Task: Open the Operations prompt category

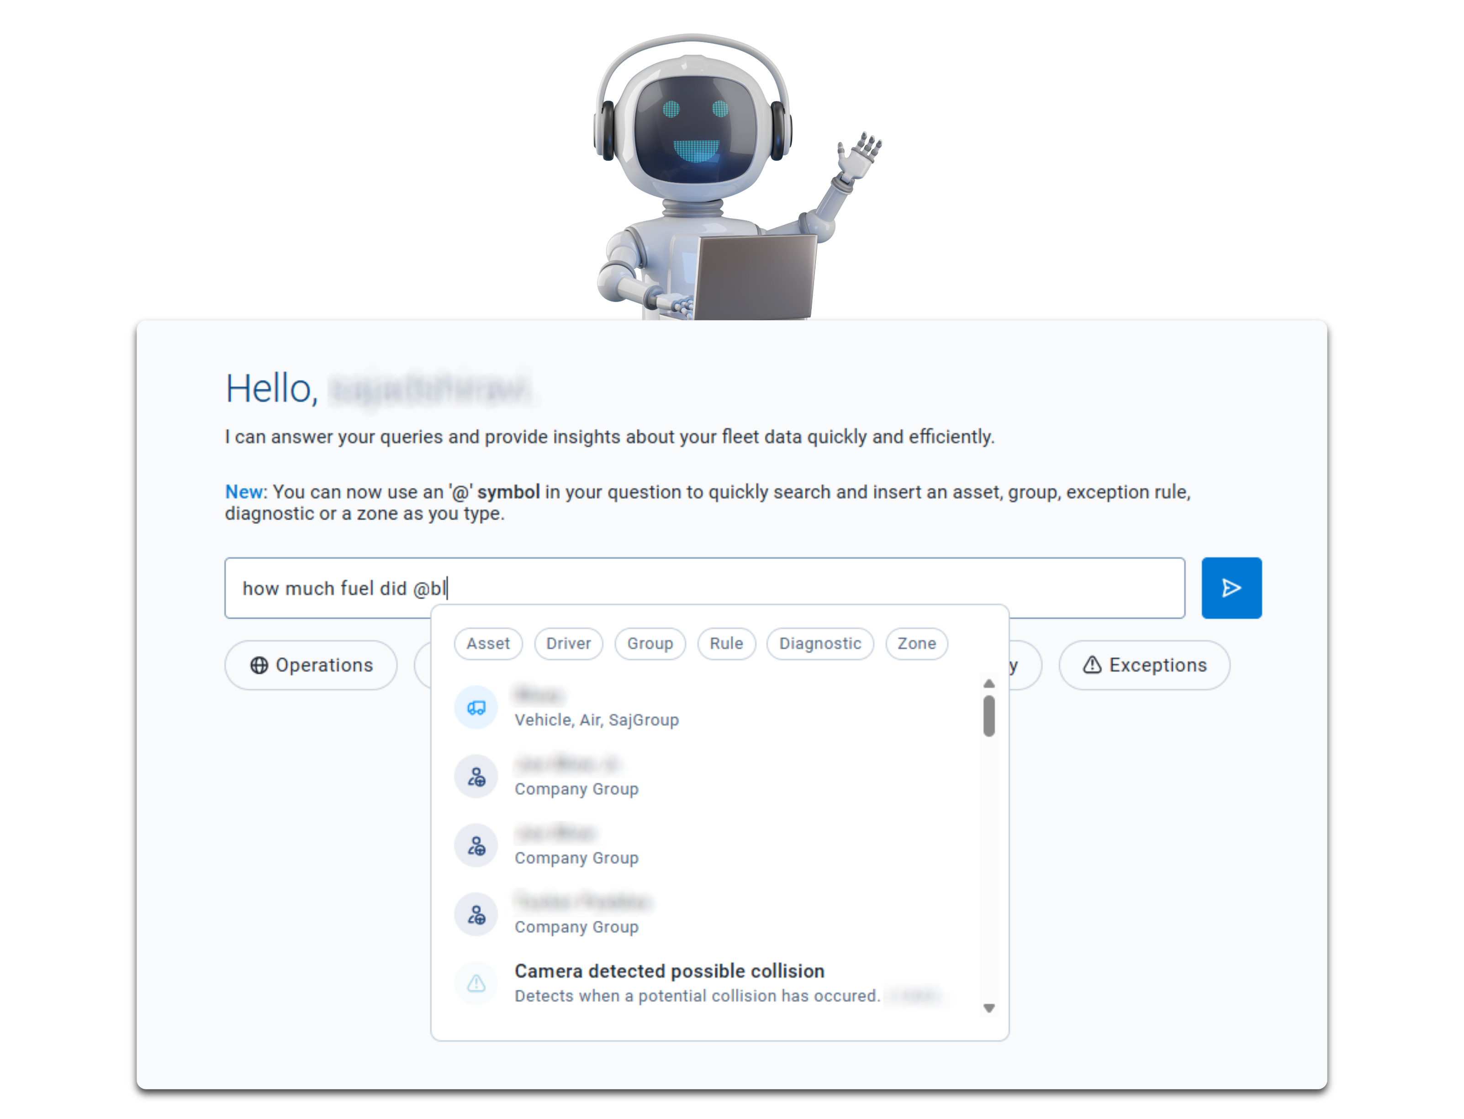Action: [x=311, y=665]
